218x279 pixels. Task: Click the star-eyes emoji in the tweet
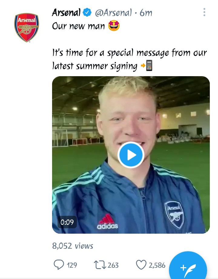pos(114,25)
